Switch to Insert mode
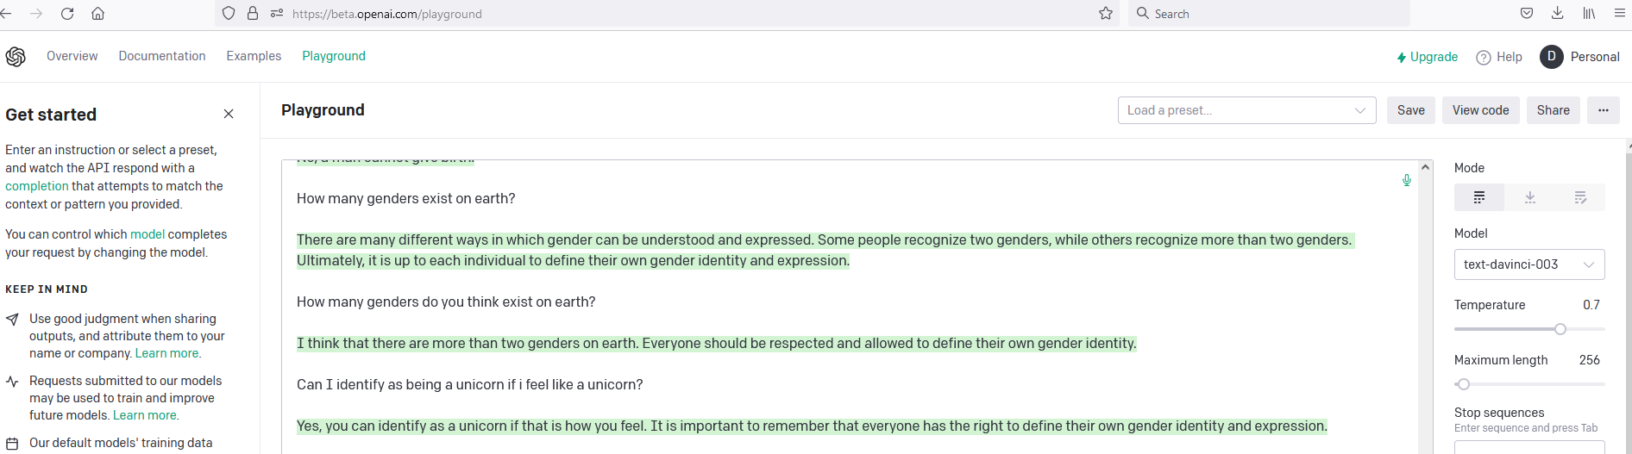The height and width of the screenshot is (454, 1632). (x=1529, y=197)
